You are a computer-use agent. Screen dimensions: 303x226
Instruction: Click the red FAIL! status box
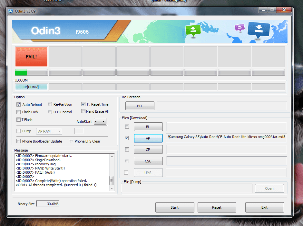tap(31, 57)
